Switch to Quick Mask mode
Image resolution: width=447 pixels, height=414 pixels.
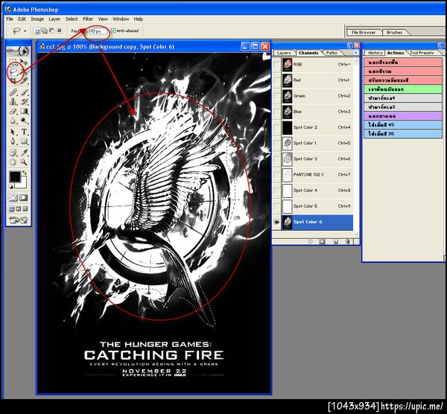(x=24, y=197)
